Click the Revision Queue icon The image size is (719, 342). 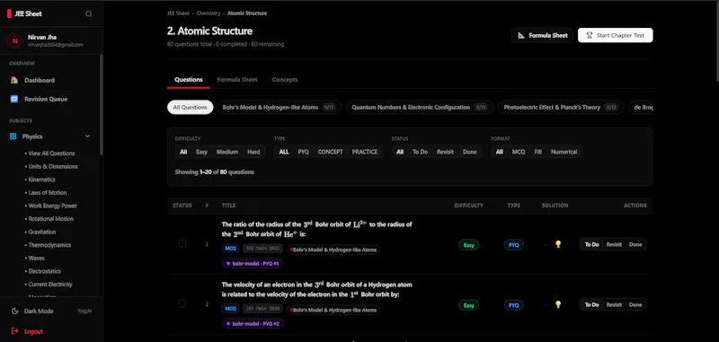tap(14, 99)
